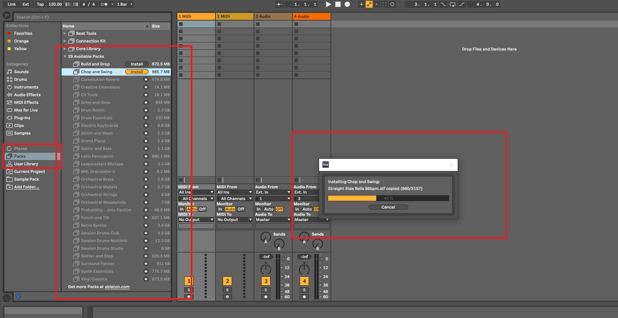Expand the Core Library pack

point(65,49)
